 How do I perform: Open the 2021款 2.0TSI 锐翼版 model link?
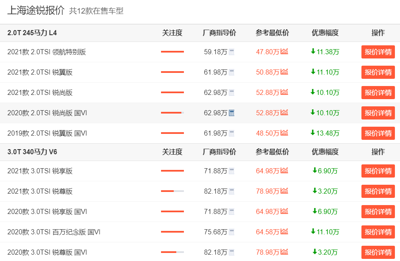coord(40,72)
